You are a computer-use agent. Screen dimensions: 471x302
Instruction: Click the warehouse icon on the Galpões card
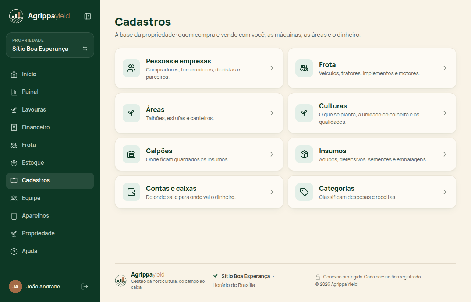point(131,154)
